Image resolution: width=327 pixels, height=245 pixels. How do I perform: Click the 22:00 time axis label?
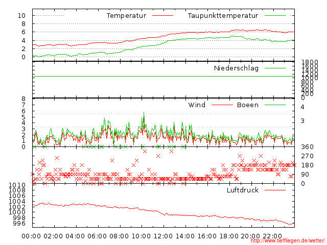tap(272, 236)
